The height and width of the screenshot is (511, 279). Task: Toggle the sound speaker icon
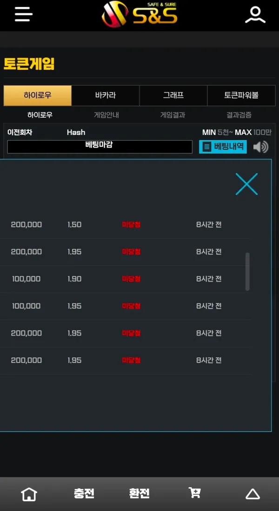261,147
